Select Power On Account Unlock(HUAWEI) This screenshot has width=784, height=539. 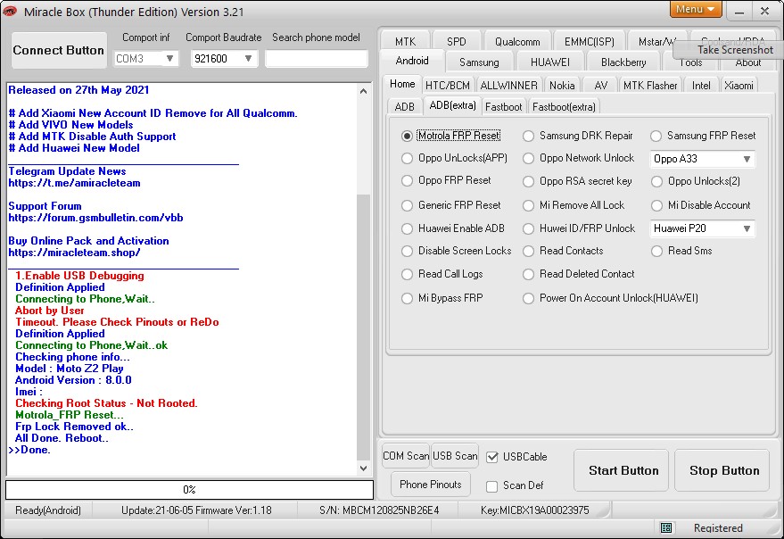tap(529, 298)
